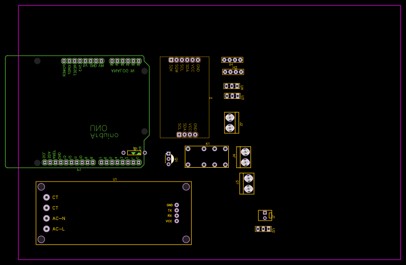Image resolution: width=406 pixels, height=265 pixels.
Task: Click the ANALOG IN silkscreen label
Action: point(123,71)
